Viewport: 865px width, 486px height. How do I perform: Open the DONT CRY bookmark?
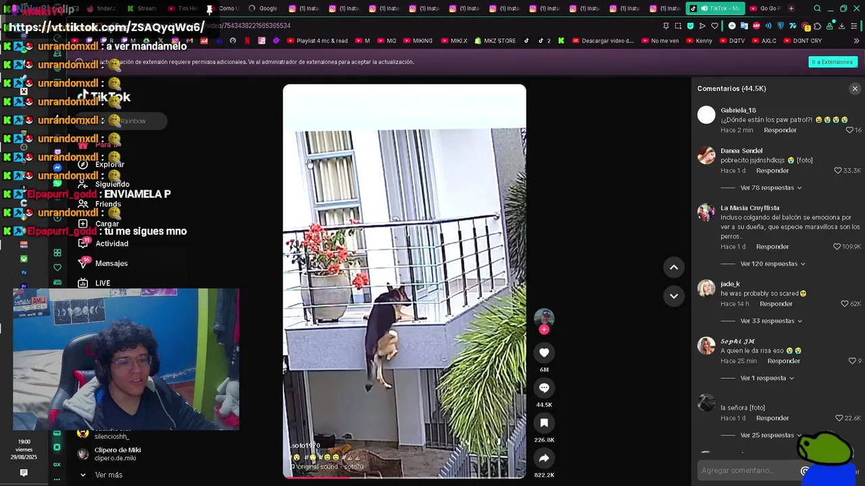(803, 40)
